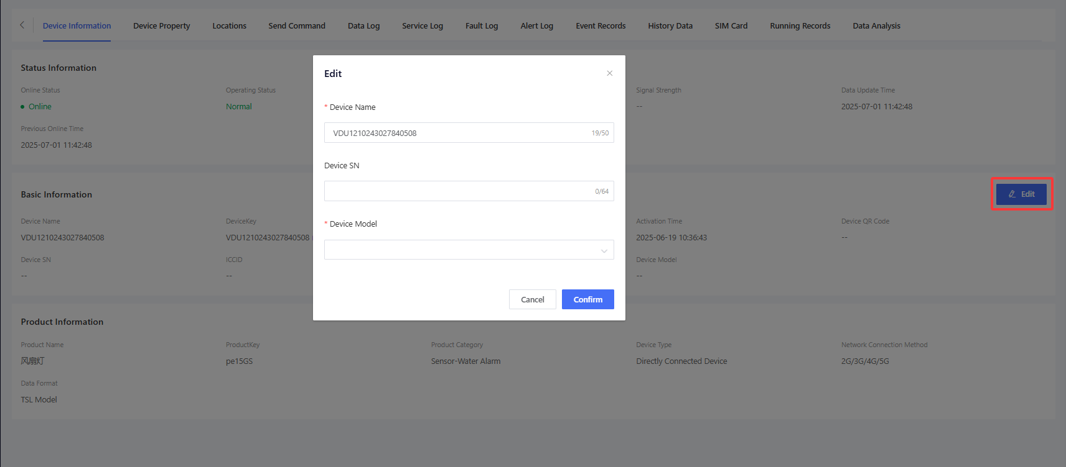1066x467 pixels.
Task: Click the back arrow icon
Action: (22, 25)
